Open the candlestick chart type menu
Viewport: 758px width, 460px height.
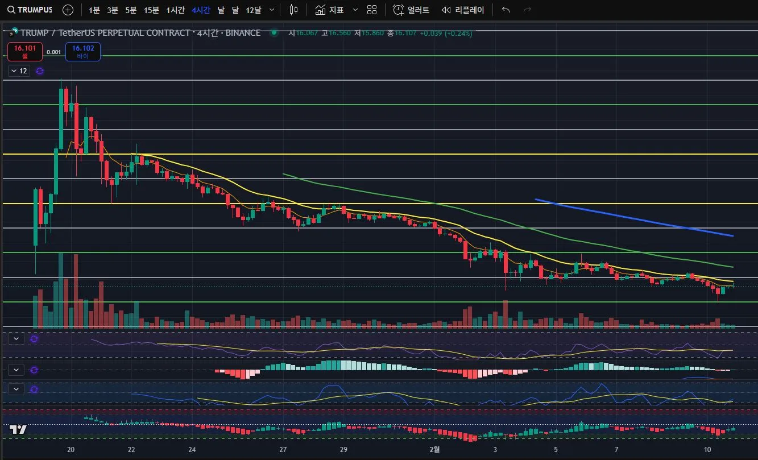tap(293, 10)
